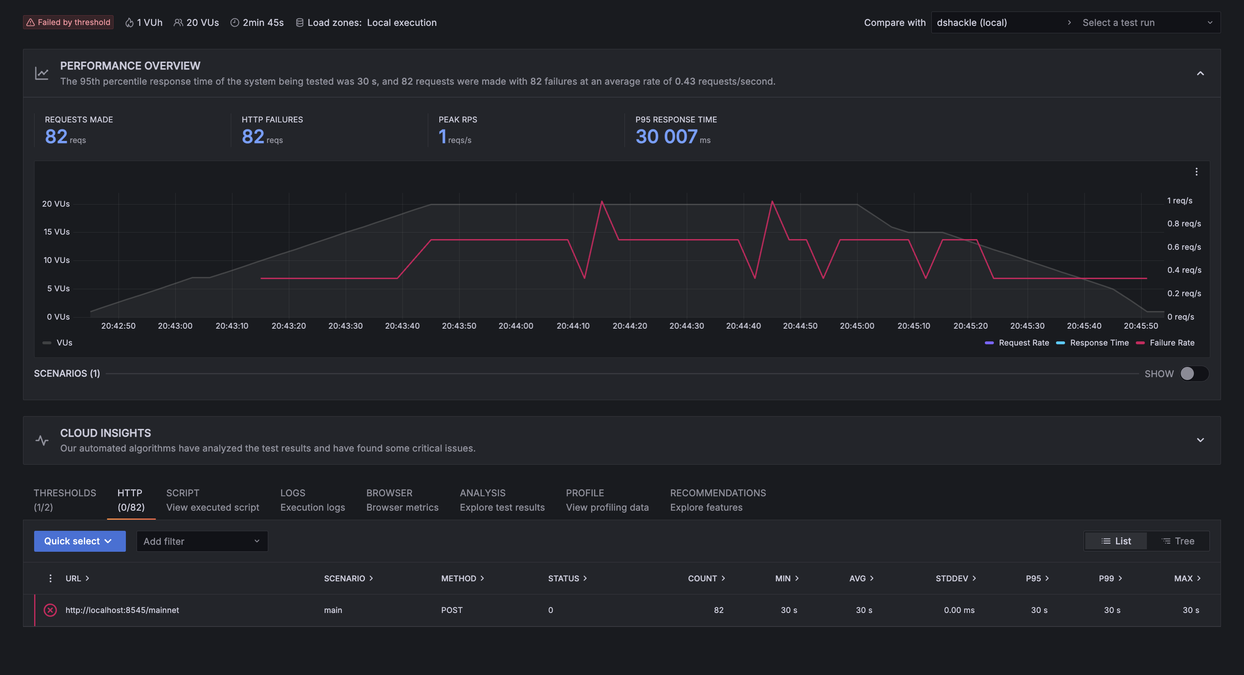The image size is (1244, 675).
Task: Click the Quick select button
Action: pos(80,541)
